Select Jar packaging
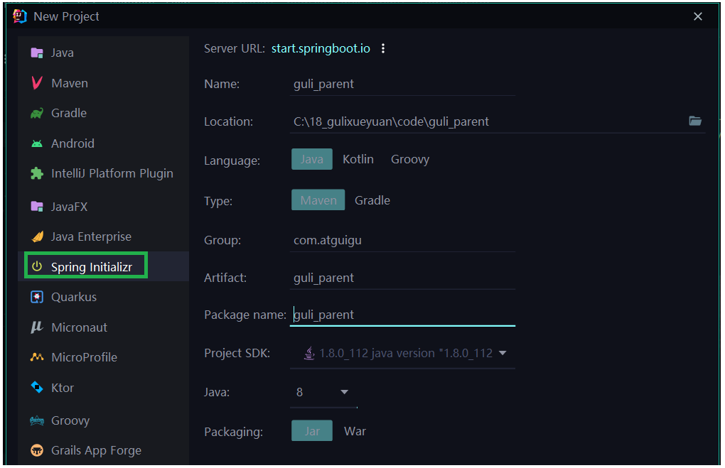The width and height of the screenshot is (725, 468). point(311,430)
